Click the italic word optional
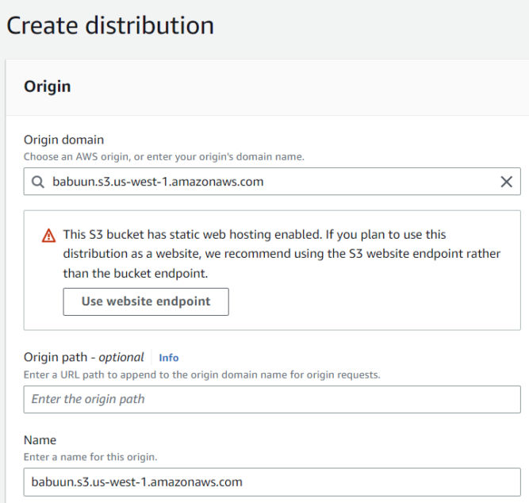Screen dimensions: 529x503 pyautogui.click(x=121, y=357)
